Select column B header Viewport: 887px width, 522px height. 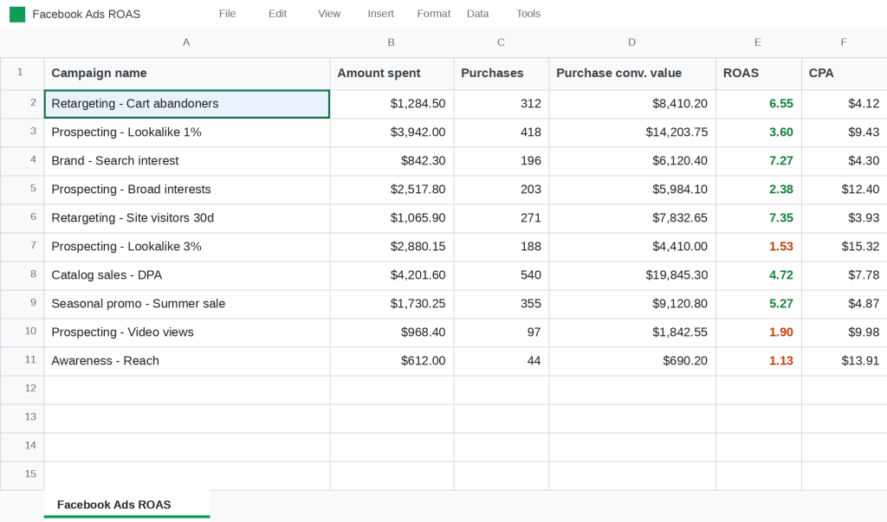click(392, 42)
